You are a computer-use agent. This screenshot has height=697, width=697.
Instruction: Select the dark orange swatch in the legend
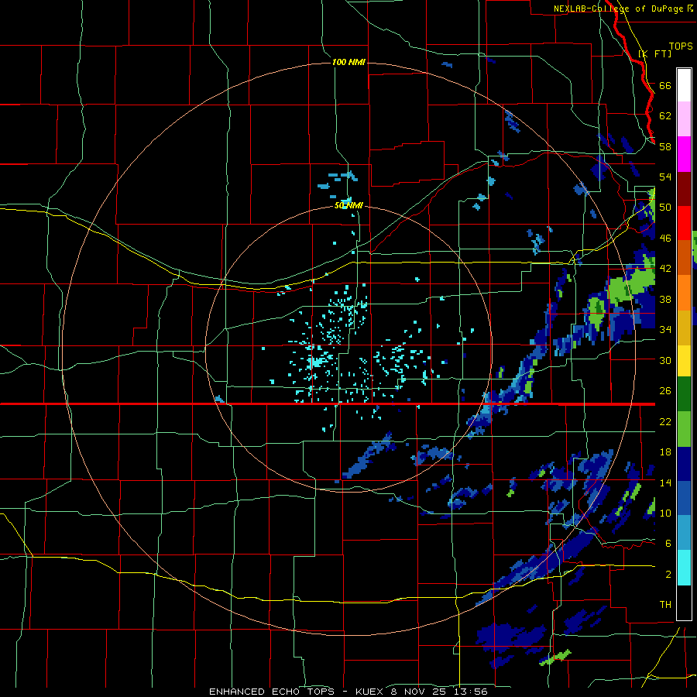click(x=684, y=257)
